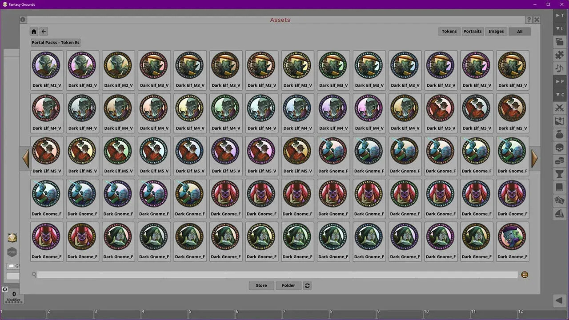
Task: Refresh assets with the circular arrows icon
Action: pyautogui.click(x=307, y=285)
